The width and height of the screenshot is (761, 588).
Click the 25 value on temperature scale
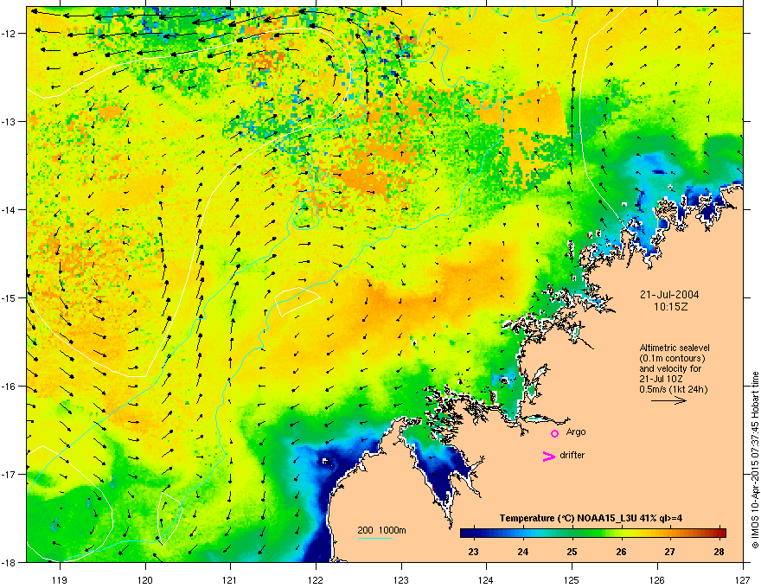click(x=572, y=552)
